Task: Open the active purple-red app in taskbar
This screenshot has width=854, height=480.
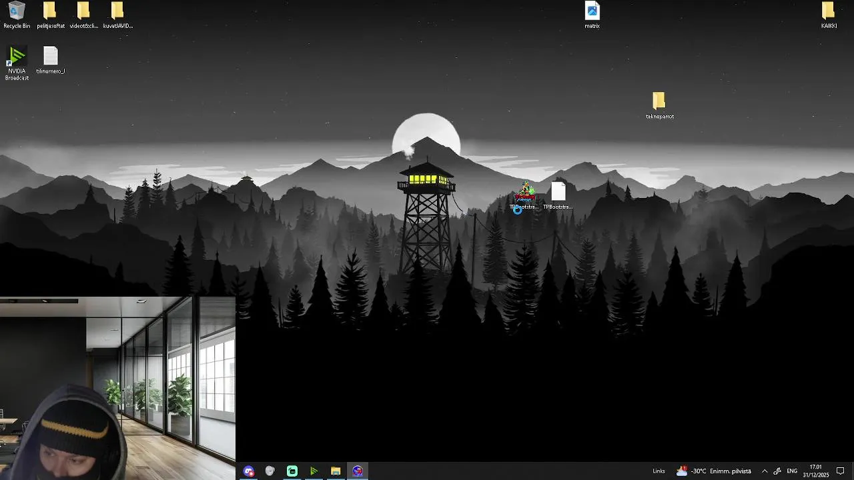Action: pos(358,471)
